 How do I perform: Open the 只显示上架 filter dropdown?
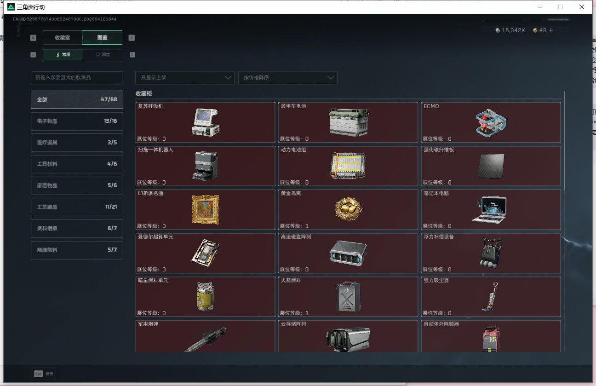185,78
